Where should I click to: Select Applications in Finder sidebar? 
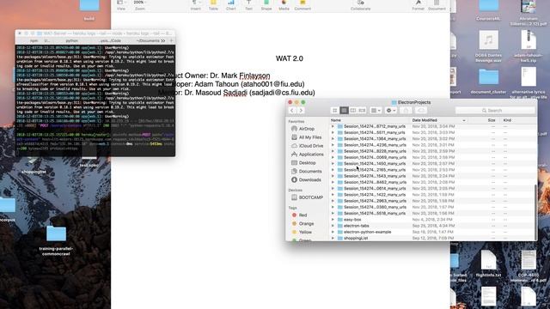tap(311, 154)
